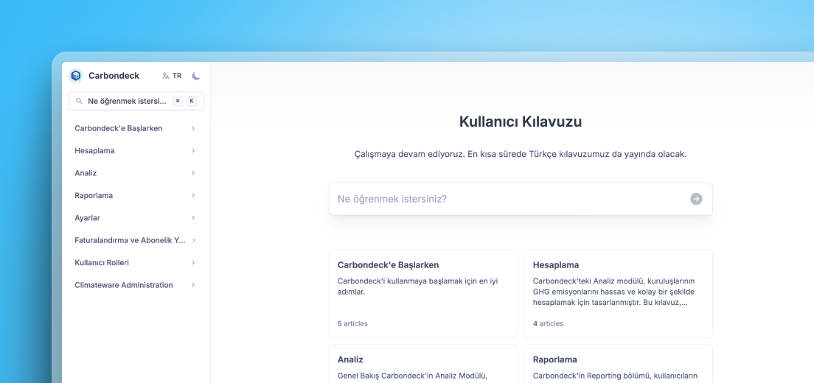The height and width of the screenshot is (383, 814).
Task: Click the K key badge in sidebar search
Action: click(192, 101)
